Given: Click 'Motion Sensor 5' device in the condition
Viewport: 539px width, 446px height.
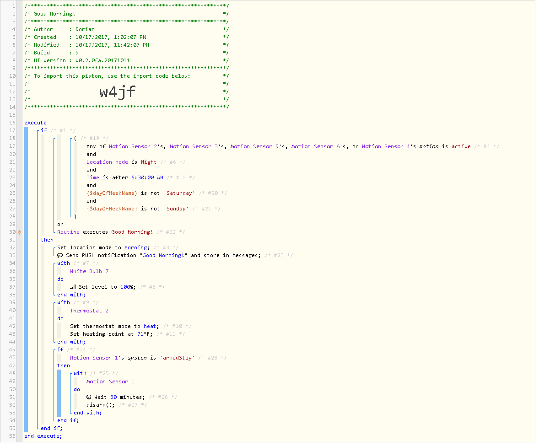Looking at the screenshot, I should pos(255,147).
